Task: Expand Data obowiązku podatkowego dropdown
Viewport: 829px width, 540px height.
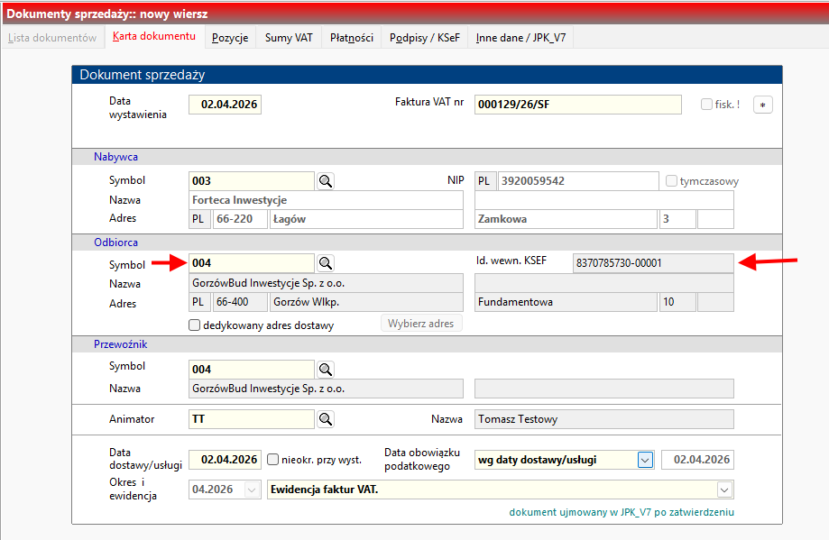Action: pos(644,460)
